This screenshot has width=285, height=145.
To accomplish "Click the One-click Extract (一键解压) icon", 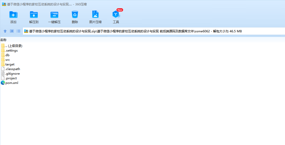I will coord(54,15).
